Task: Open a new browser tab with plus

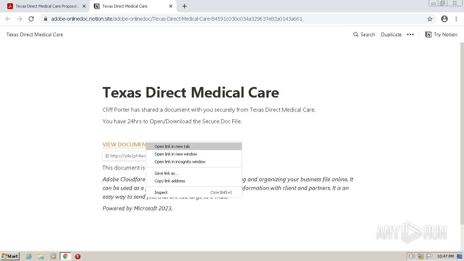Action: (185, 6)
